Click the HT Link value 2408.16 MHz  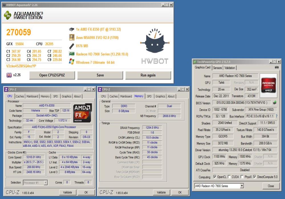click(34, 172)
